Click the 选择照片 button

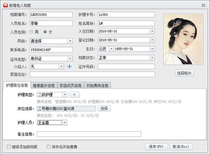pyautogui.click(x=184, y=73)
